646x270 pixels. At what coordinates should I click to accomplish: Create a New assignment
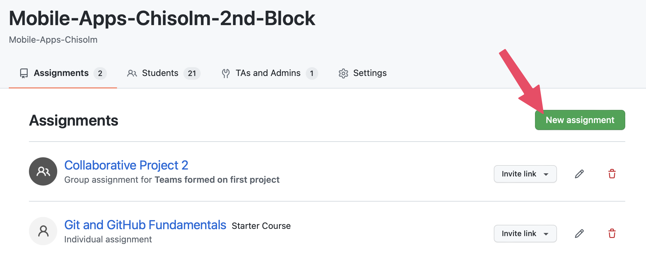coord(580,120)
